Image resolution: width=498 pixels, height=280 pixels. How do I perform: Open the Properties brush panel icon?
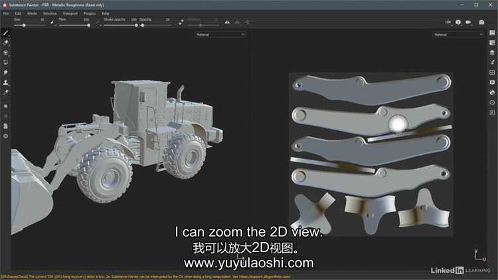(x=492, y=63)
